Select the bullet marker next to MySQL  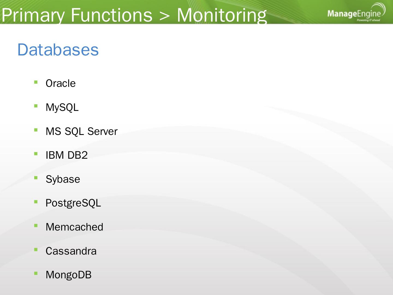[x=36, y=106]
